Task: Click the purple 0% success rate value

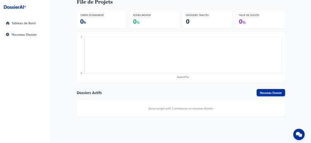Action: pyautogui.click(x=242, y=22)
